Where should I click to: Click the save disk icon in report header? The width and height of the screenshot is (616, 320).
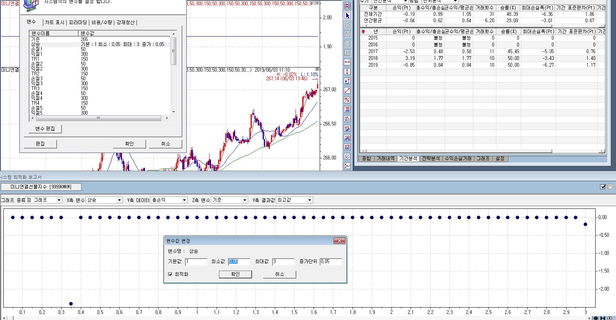[x=610, y=187]
